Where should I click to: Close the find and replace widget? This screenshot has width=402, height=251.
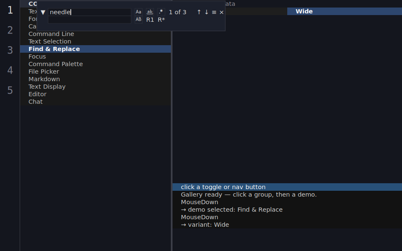[x=222, y=12]
